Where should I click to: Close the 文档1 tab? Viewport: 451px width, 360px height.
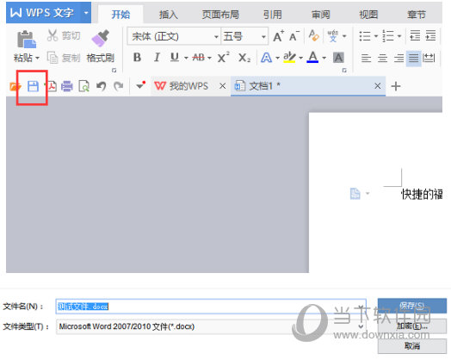tap(378, 86)
